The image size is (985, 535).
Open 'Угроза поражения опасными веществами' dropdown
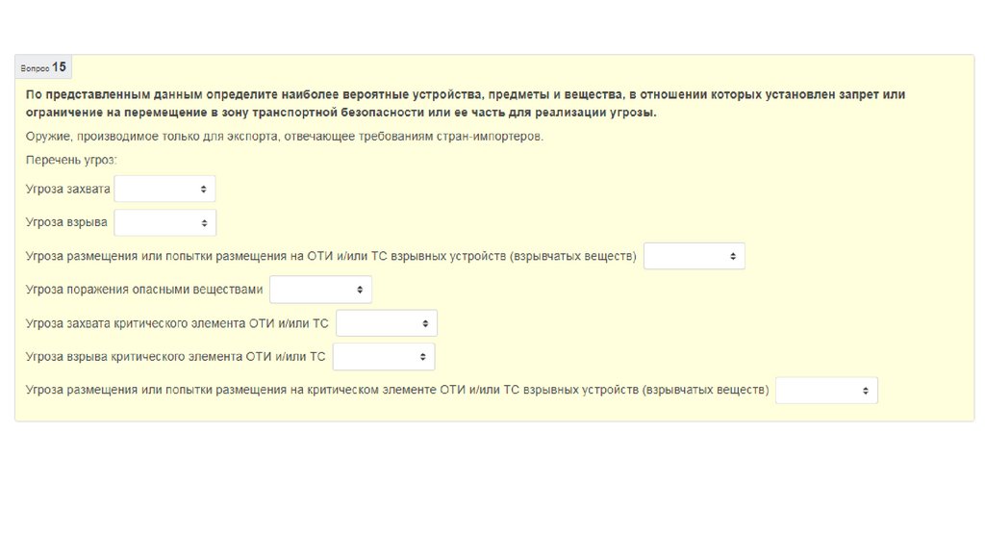coord(319,290)
